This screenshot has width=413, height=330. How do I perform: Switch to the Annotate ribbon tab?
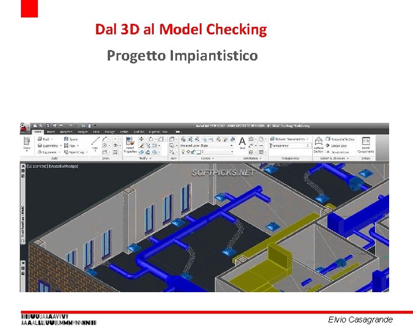coord(66,132)
